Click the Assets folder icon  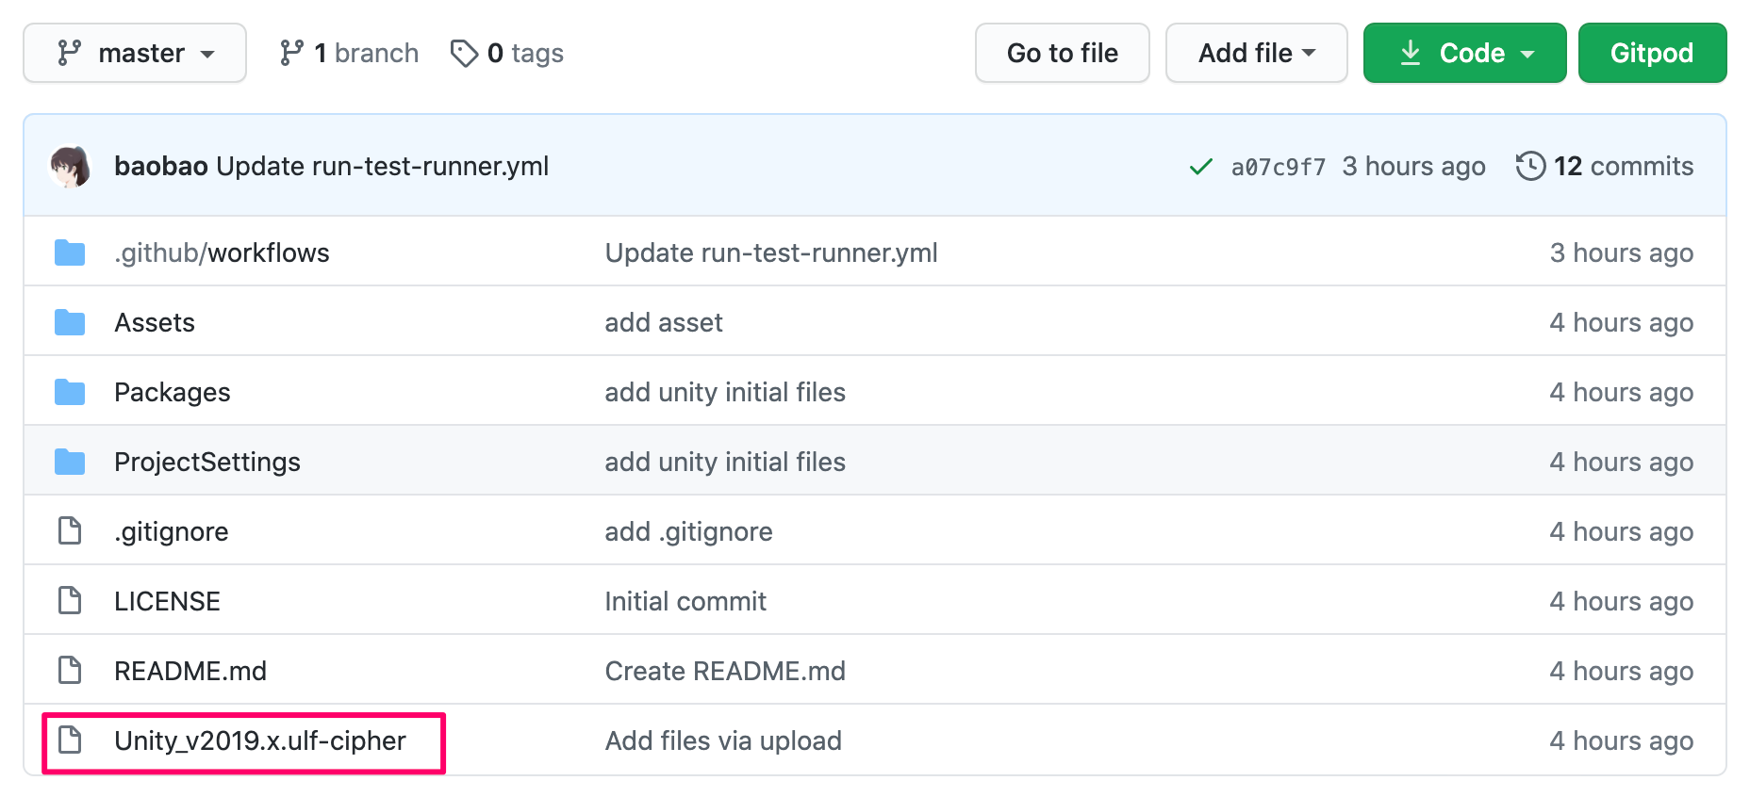point(70,323)
